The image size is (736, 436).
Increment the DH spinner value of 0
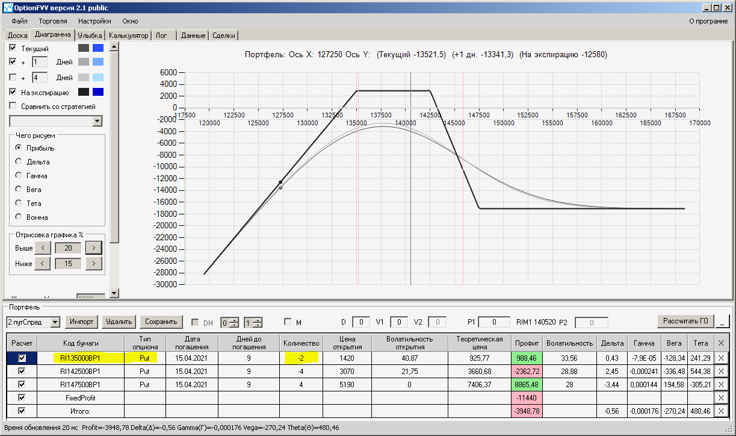(235, 319)
